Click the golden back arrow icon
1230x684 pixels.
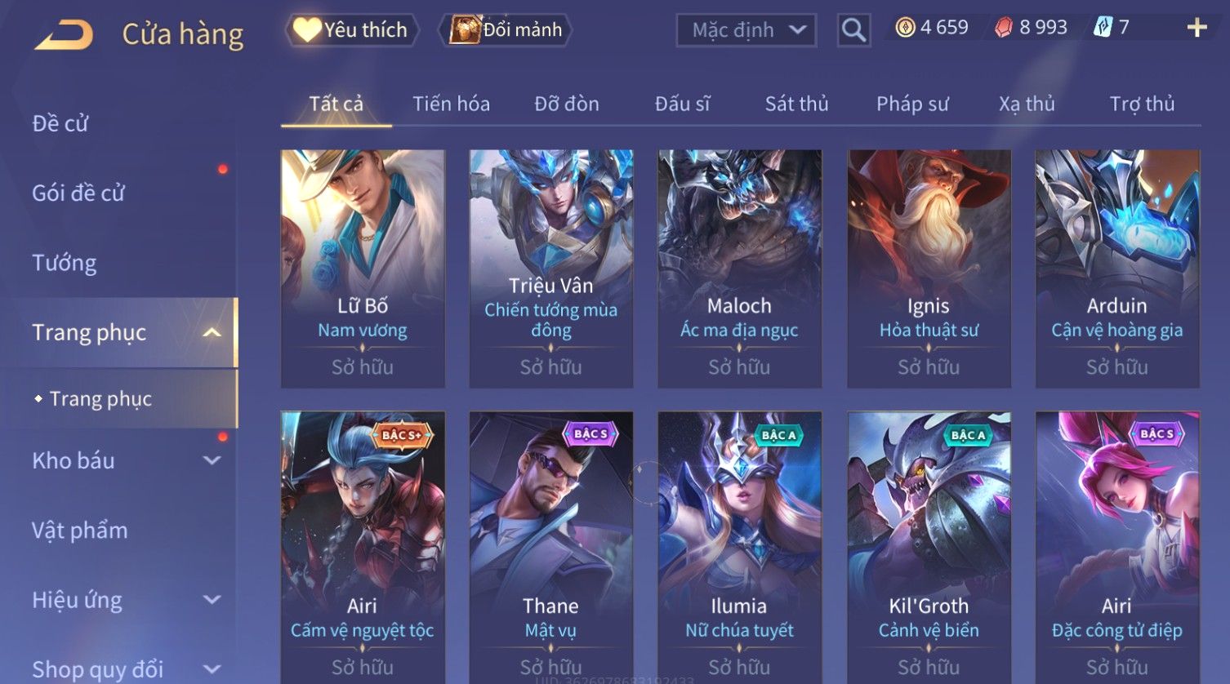pyautogui.click(x=64, y=35)
